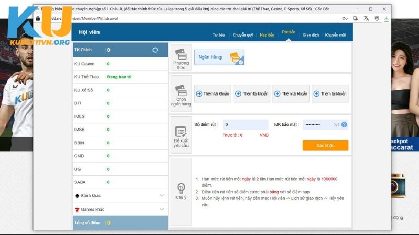Click the refresh balance icon beside TK Chính
The height and width of the screenshot is (235, 419).
point(155,50)
